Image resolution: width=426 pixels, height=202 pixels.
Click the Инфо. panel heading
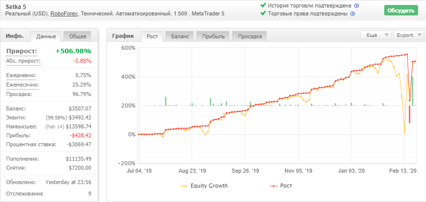click(x=14, y=36)
